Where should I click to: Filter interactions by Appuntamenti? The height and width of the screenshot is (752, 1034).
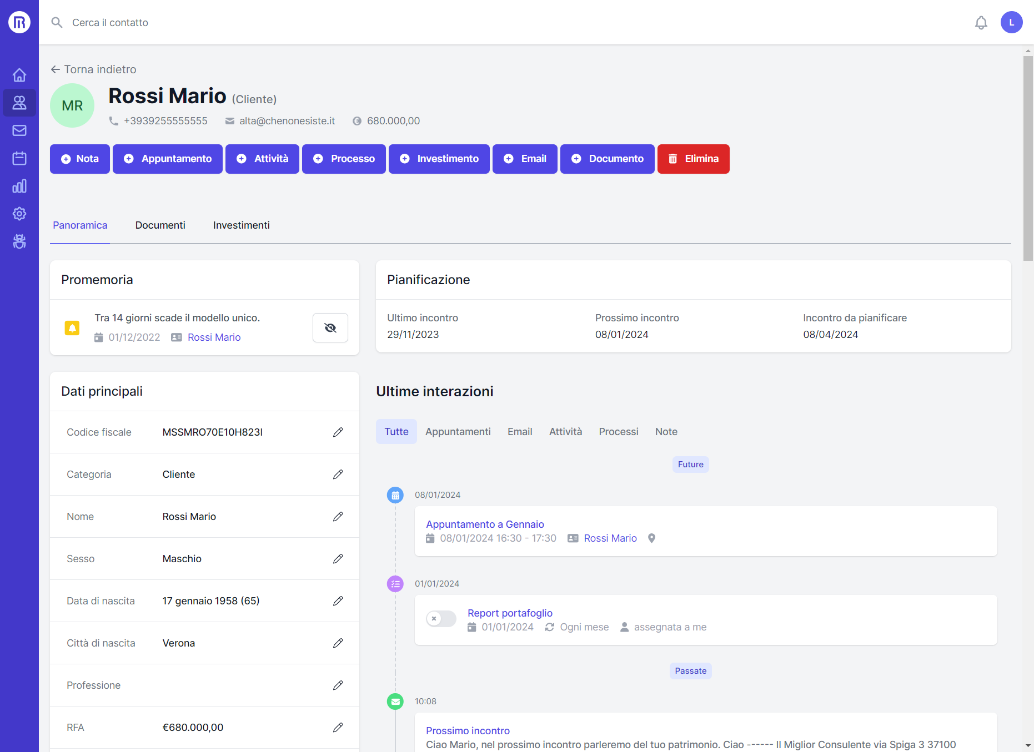(x=458, y=432)
